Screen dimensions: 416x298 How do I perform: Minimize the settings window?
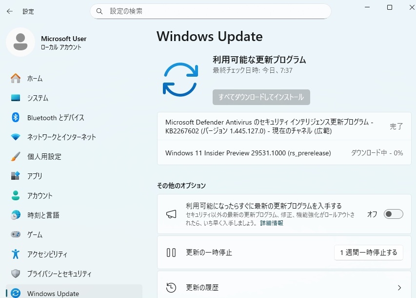367,7
